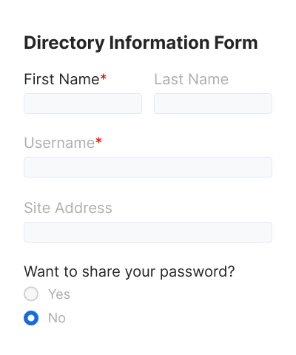
Task: Click the red asterisk beside Username
Action: click(x=98, y=141)
